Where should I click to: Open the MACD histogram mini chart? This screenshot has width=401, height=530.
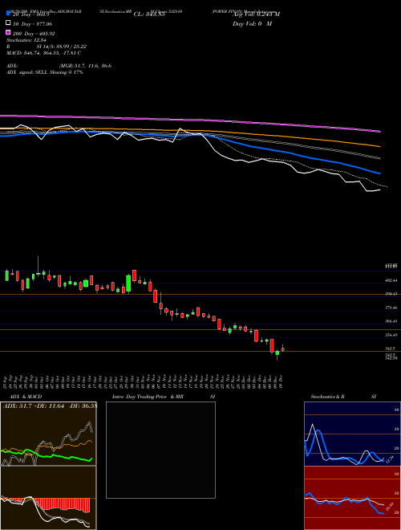coord(48,498)
